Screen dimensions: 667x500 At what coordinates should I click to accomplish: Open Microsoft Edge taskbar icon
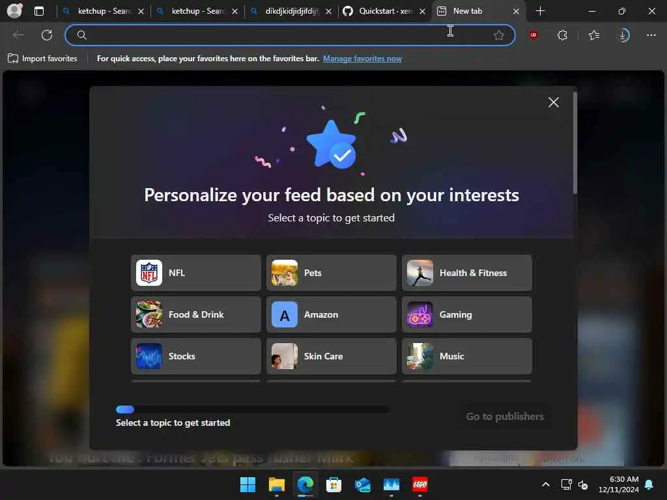tap(305, 484)
